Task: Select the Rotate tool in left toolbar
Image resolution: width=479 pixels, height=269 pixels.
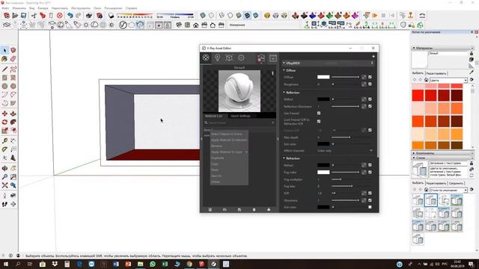Action: (4, 123)
